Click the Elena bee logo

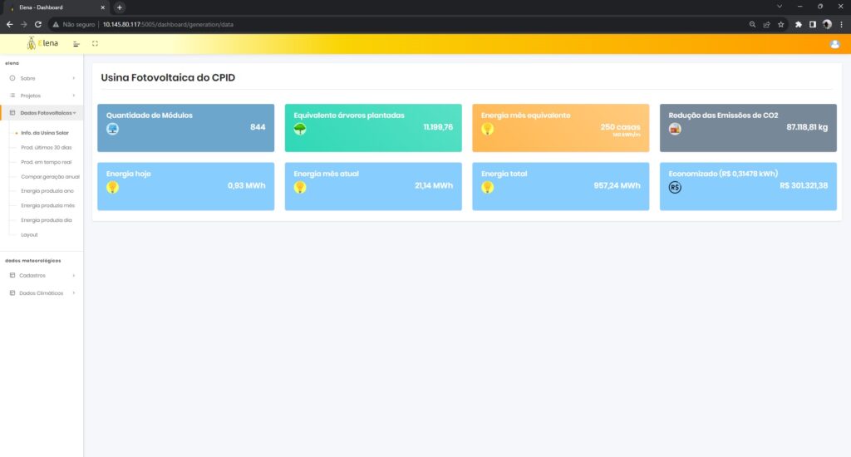coord(42,43)
